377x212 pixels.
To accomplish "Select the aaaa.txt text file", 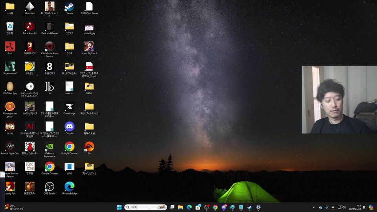I will (x=70, y=86).
